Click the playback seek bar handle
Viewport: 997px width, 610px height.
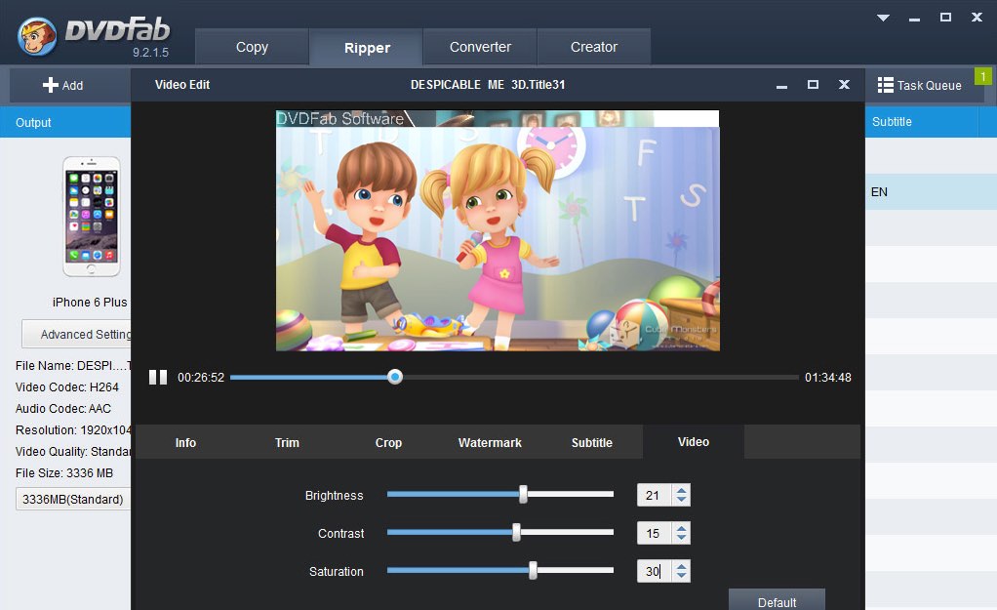(x=395, y=377)
